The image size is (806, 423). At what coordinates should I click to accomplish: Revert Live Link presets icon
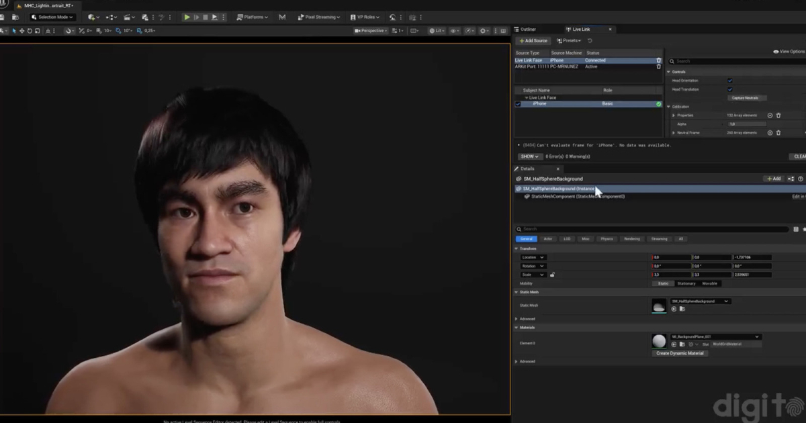coord(590,40)
